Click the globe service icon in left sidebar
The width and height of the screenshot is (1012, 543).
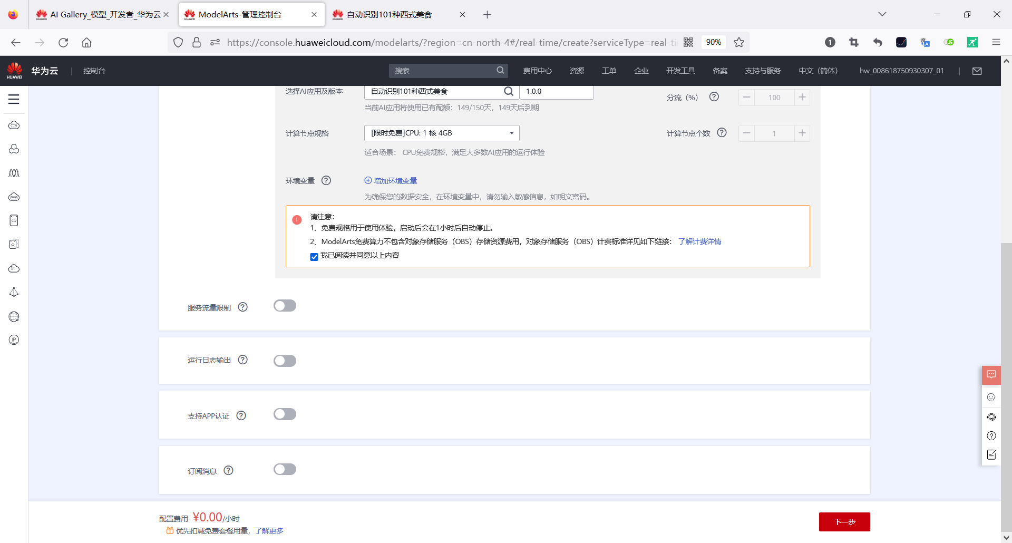[14, 316]
